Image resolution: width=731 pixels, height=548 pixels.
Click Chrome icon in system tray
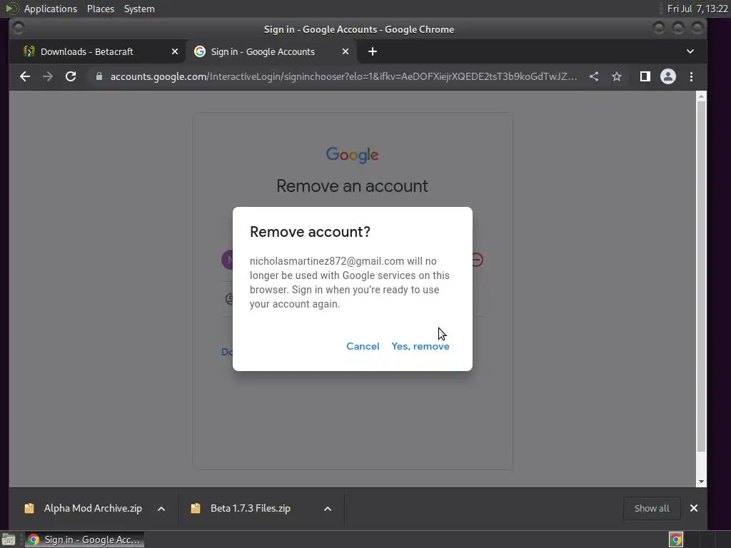[x=676, y=539]
